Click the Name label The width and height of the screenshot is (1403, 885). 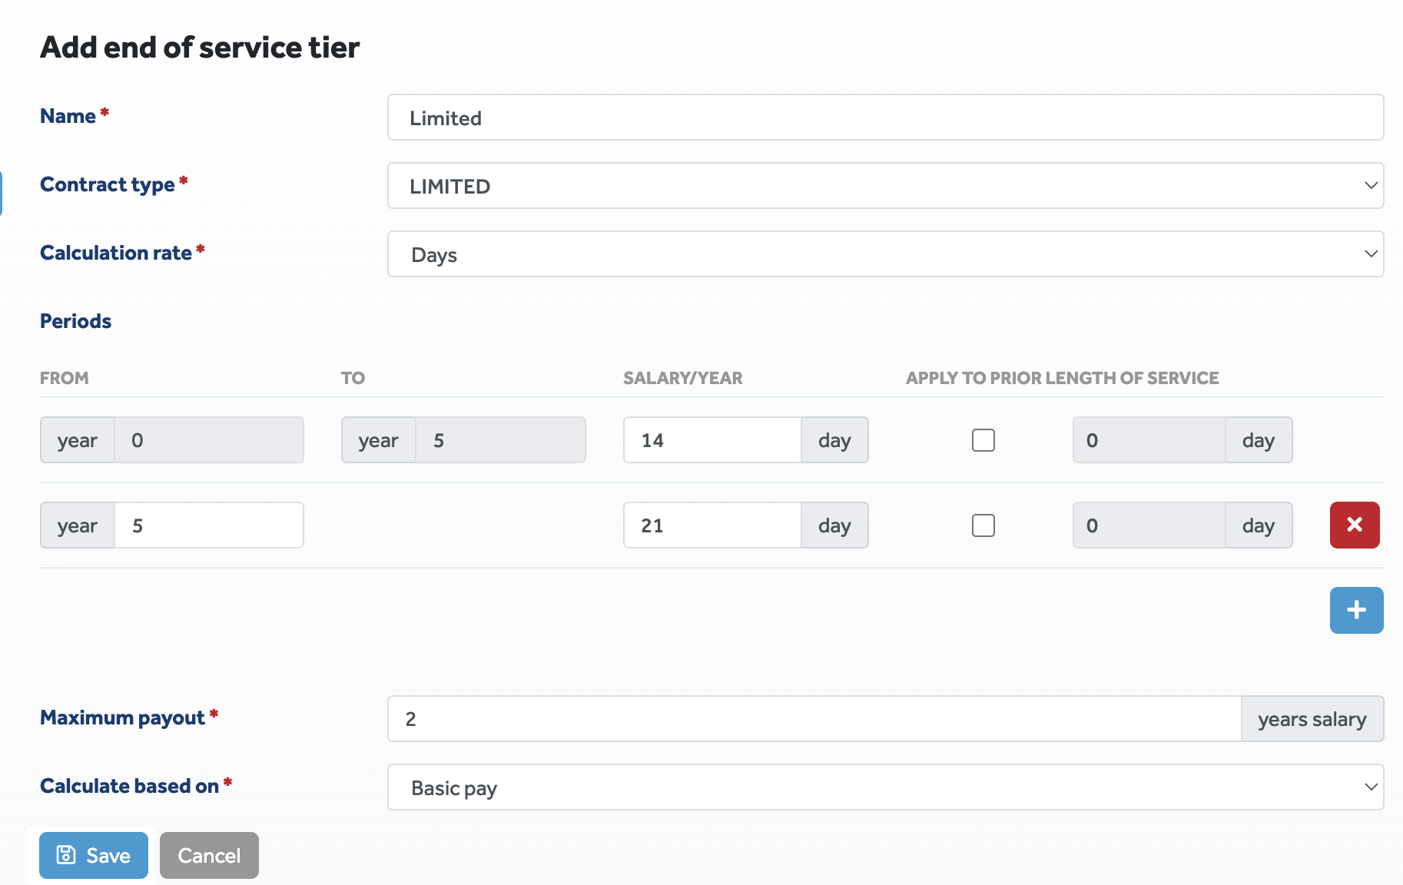pos(68,116)
